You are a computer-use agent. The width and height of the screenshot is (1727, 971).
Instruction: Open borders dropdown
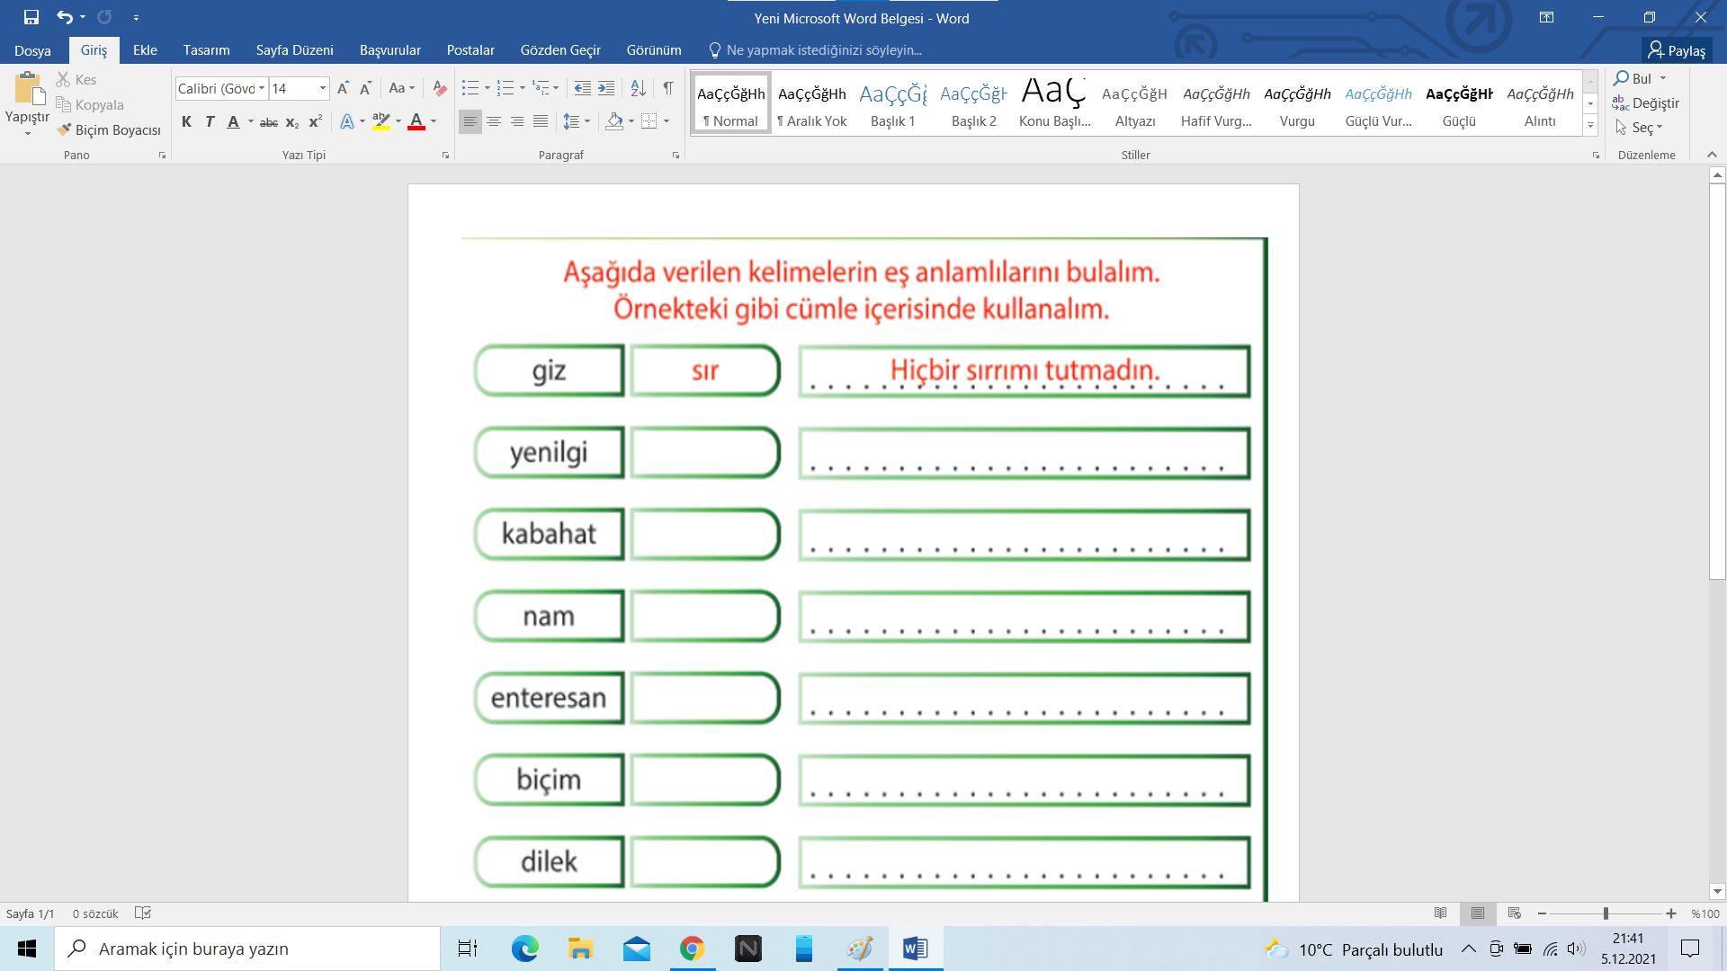tap(667, 121)
